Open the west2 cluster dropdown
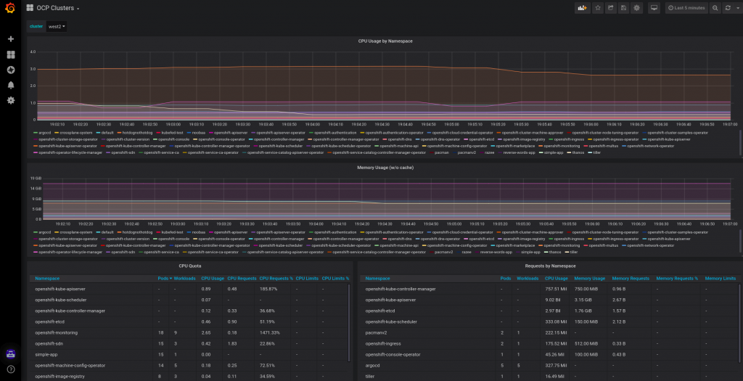The height and width of the screenshot is (381, 743). click(x=56, y=26)
